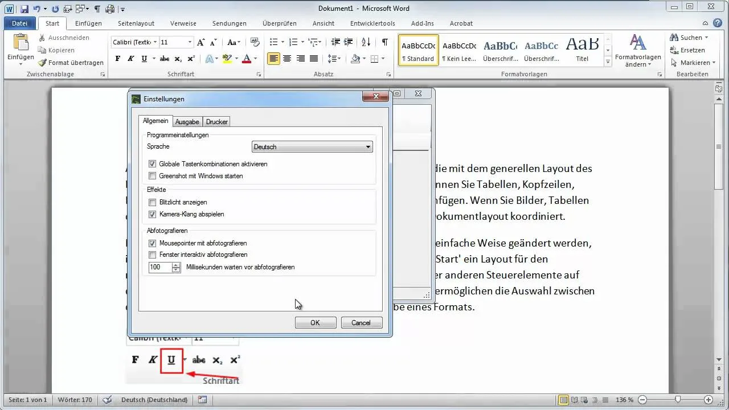Increase font size with large A icon
This screenshot has height=410, width=729.
point(200,42)
